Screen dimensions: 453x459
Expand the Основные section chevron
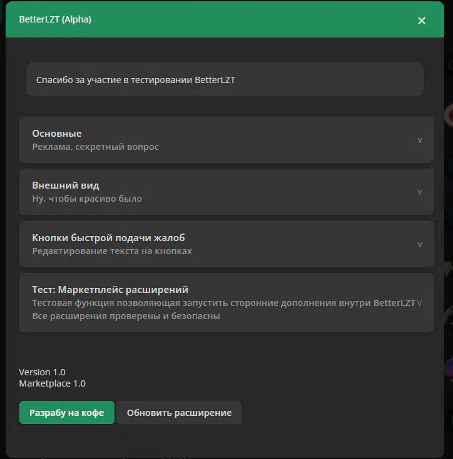pyautogui.click(x=420, y=141)
